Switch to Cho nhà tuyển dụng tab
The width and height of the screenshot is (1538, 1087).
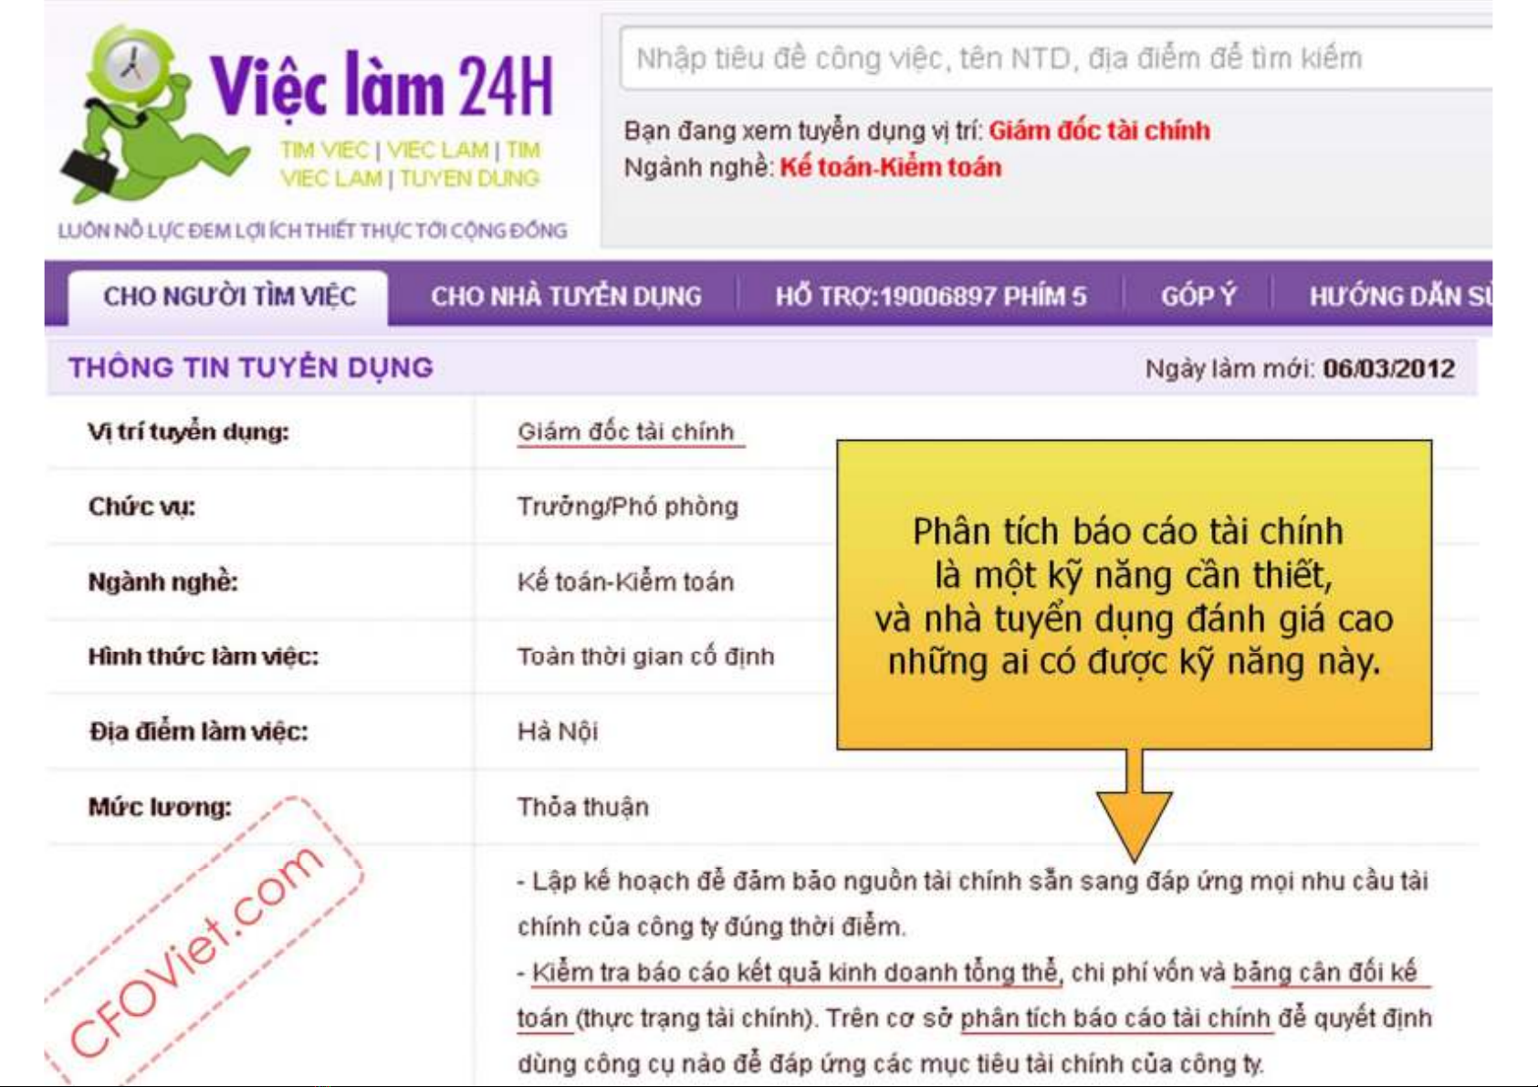click(x=566, y=297)
